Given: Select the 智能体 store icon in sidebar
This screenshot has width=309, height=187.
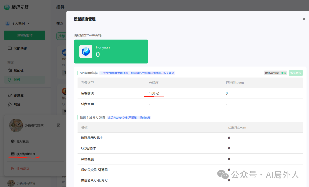Looking at the screenshot, I should [x=10, y=70].
